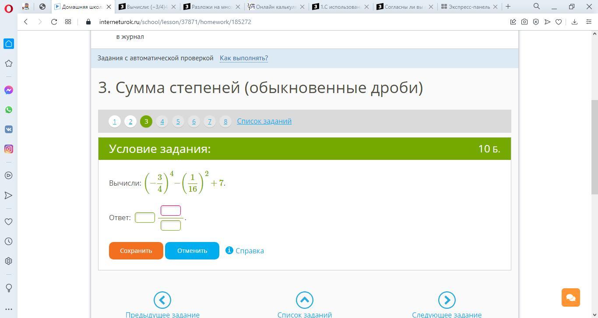
Task: Open bottom 'Список заданий' up-arrow button
Action: click(305, 305)
